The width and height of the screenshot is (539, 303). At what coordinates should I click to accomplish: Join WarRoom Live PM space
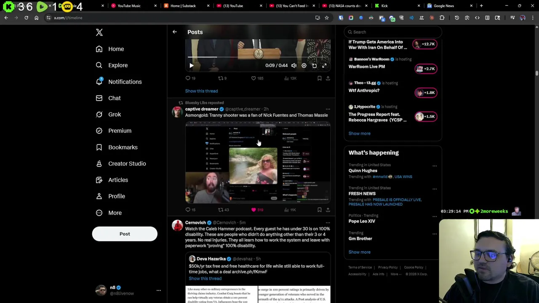tap(425, 69)
